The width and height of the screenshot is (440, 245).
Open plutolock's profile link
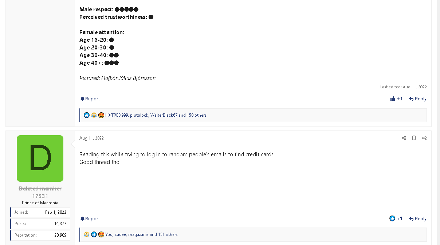tap(139, 115)
